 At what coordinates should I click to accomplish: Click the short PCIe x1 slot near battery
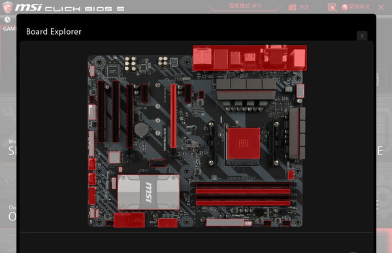pos(144,93)
